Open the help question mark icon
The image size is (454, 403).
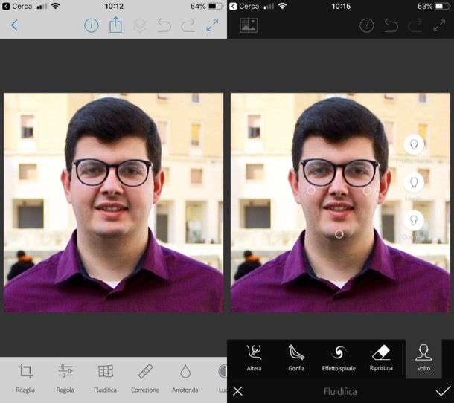366,25
